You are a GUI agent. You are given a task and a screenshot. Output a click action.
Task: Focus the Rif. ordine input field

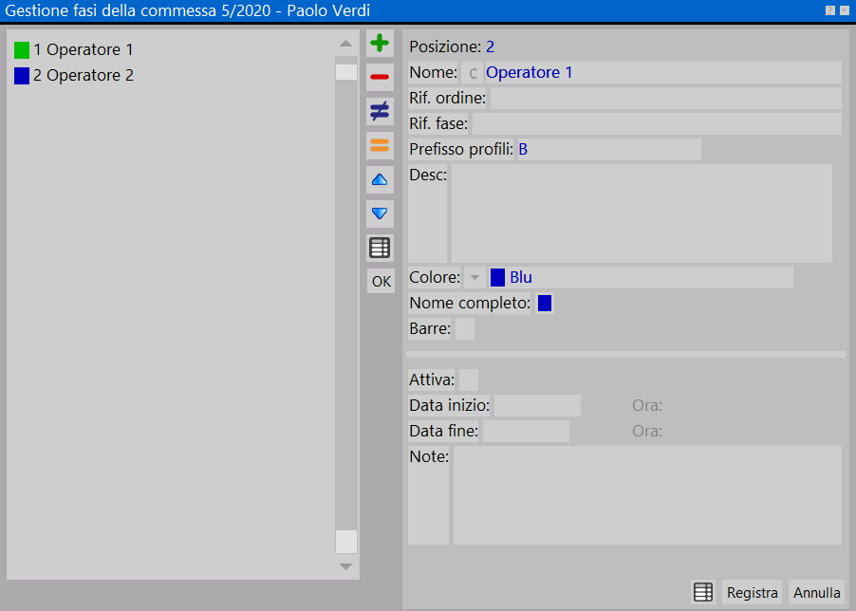[x=665, y=99]
